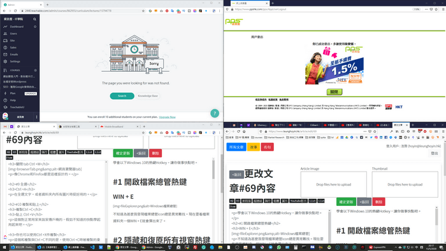Click the logout button under the login email
Image resolution: width=446 pixels, height=251 pixels.
pos(435,153)
